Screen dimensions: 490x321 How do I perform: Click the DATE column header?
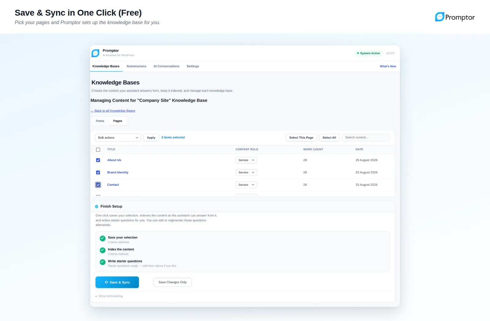tap(359, 149)
